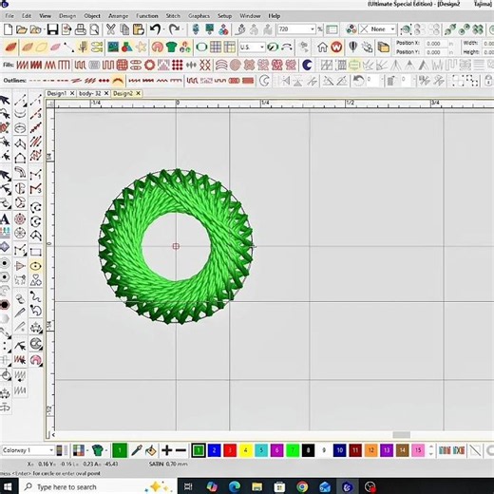This screenshot has height=494, width=494.
Task: Open Chrome from the Windows taskbar
Action: [302, 486]
